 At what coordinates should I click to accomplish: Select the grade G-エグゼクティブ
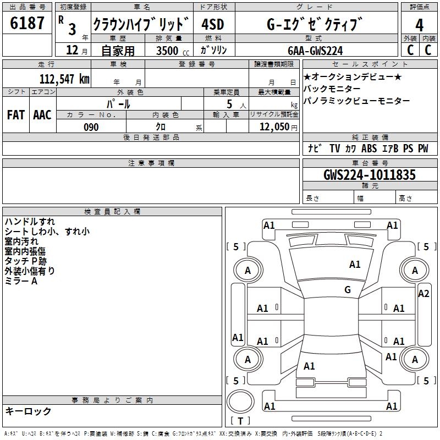tap(315, 24)
